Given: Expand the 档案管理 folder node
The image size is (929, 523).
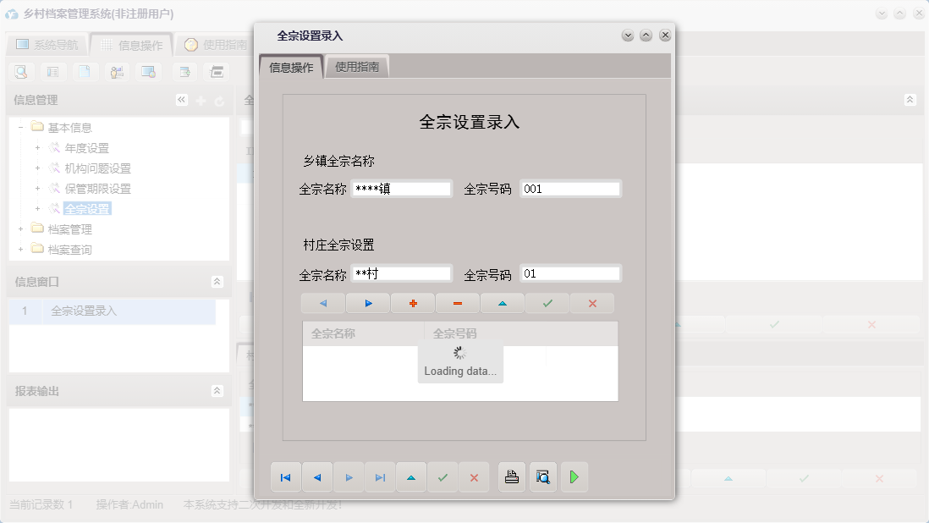Looking at the screenshot, I should pyautogui.click(x=20, y=228).
